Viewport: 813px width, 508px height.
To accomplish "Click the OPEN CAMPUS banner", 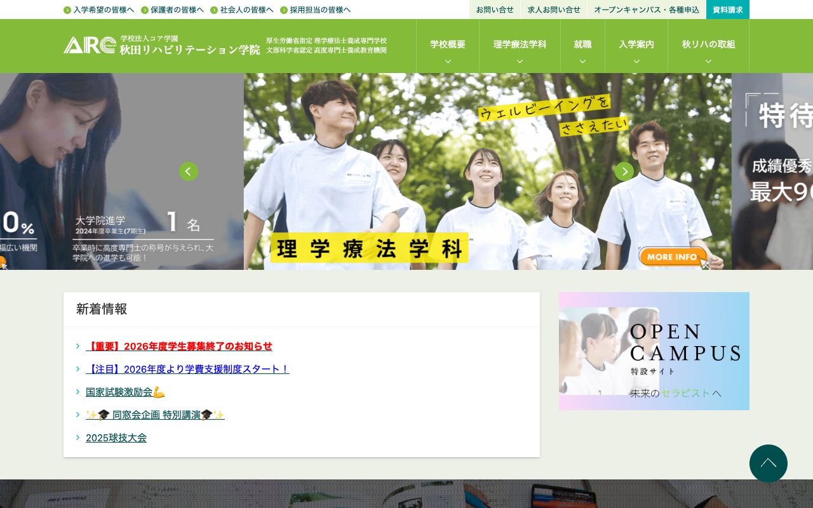I will pos(654,351).
